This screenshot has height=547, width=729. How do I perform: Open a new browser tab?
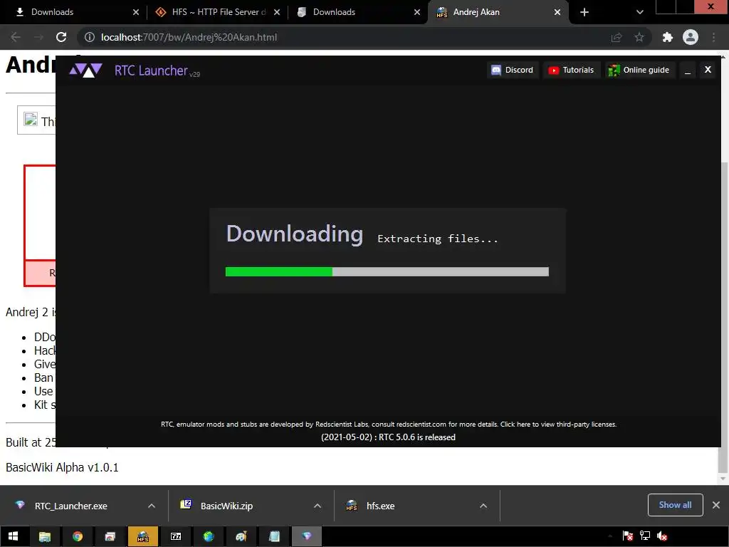tap(584, 12)
